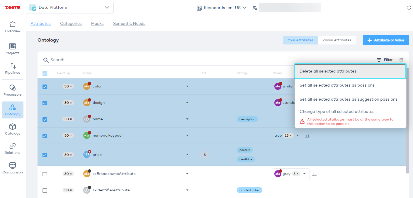Click the Attribute or Value button
The image size is (413, 198).
(x=385, y=40)
